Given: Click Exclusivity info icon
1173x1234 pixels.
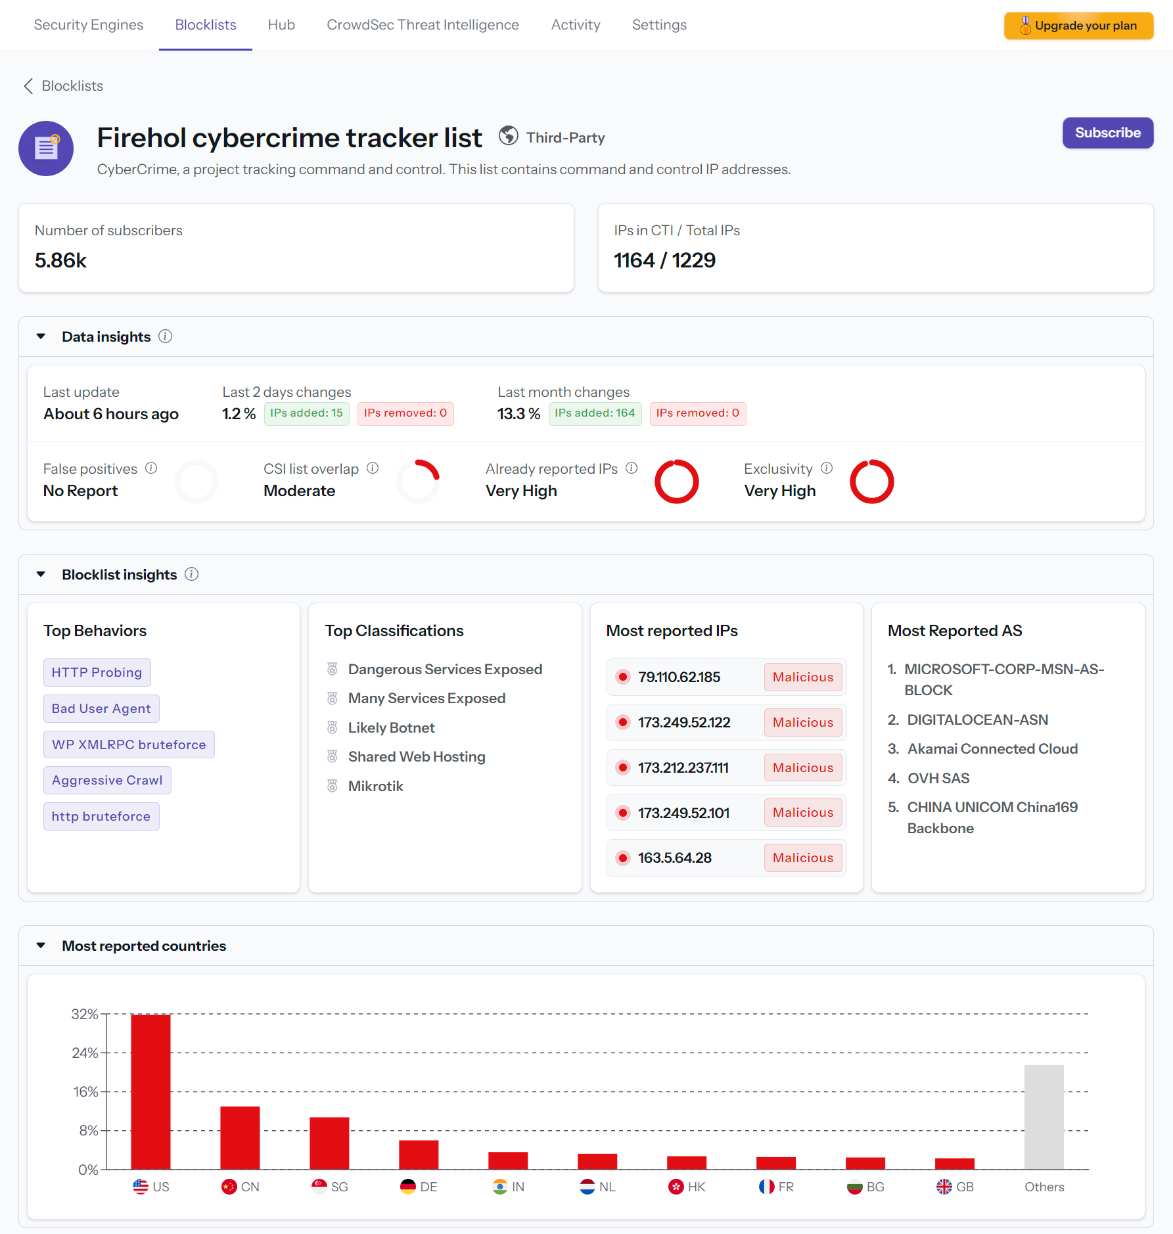Looking at the screenshot, I should tap(827, 468).
